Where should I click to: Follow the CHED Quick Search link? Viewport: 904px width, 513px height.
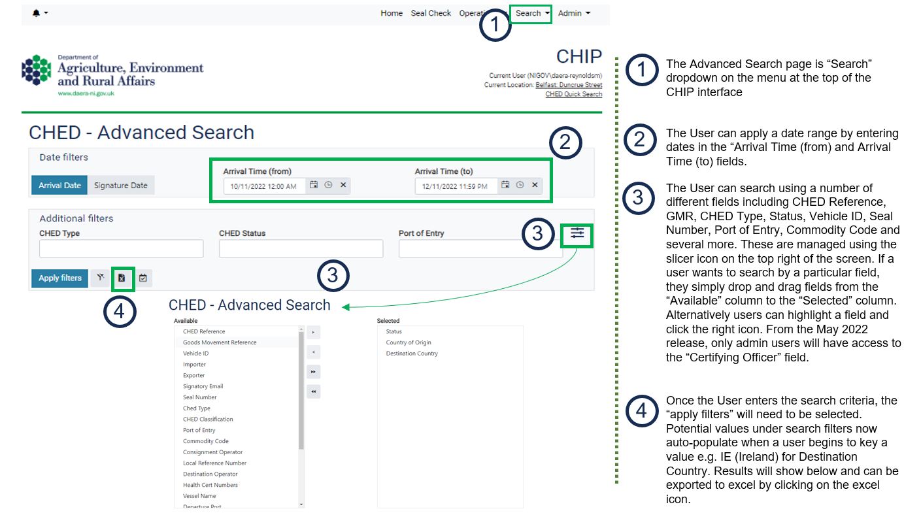point(573,94)
